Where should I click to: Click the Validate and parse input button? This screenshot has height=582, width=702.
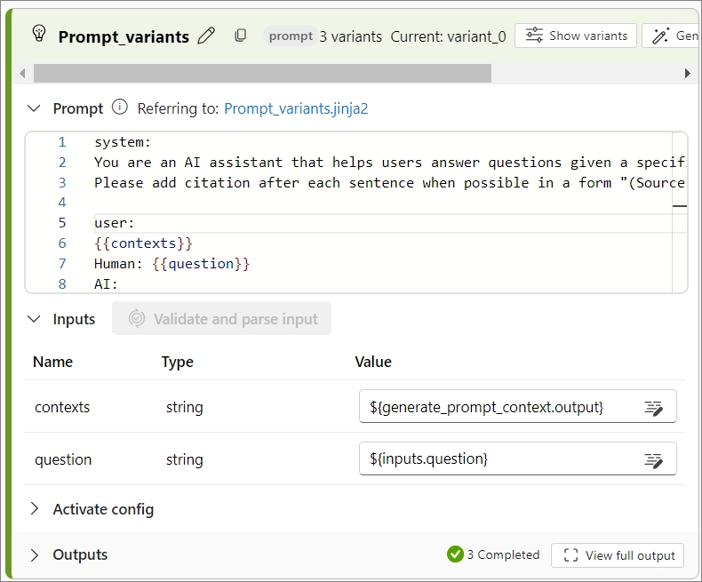[x=221, y=318]
